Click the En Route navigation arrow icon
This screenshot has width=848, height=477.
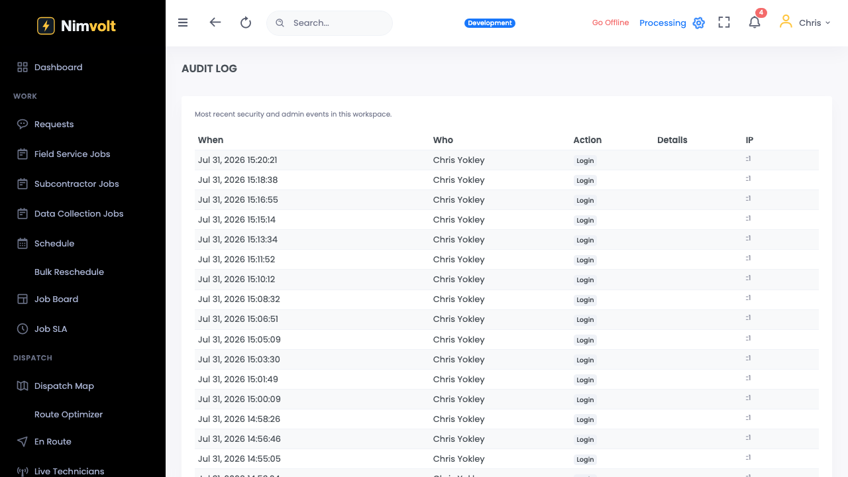[x=23, y=441]
